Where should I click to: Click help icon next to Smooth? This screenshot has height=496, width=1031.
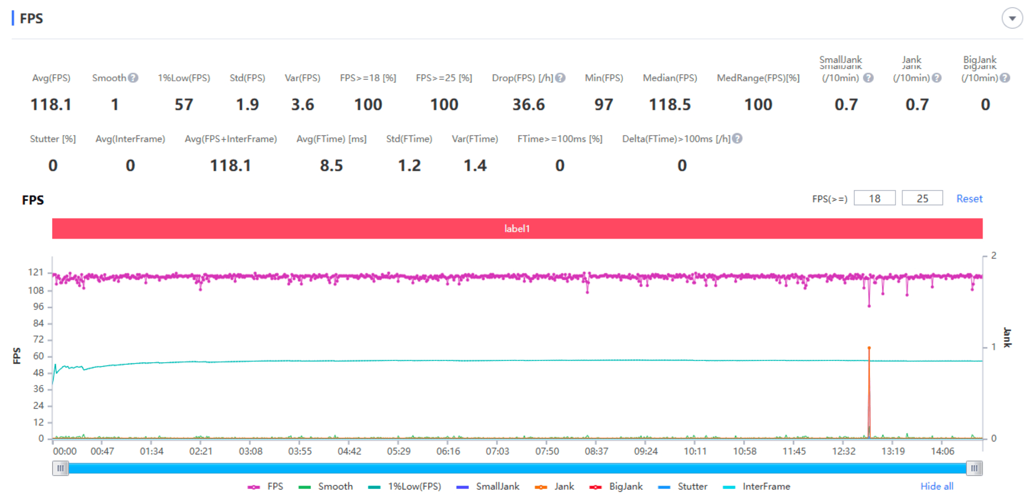click(133, 78)
